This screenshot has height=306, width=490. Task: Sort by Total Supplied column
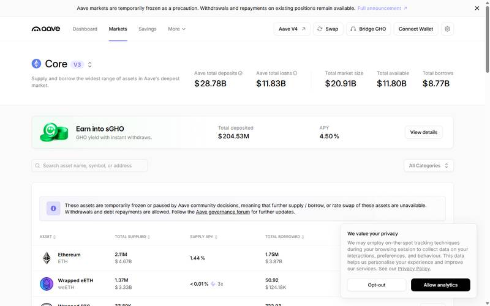point(132,237)
